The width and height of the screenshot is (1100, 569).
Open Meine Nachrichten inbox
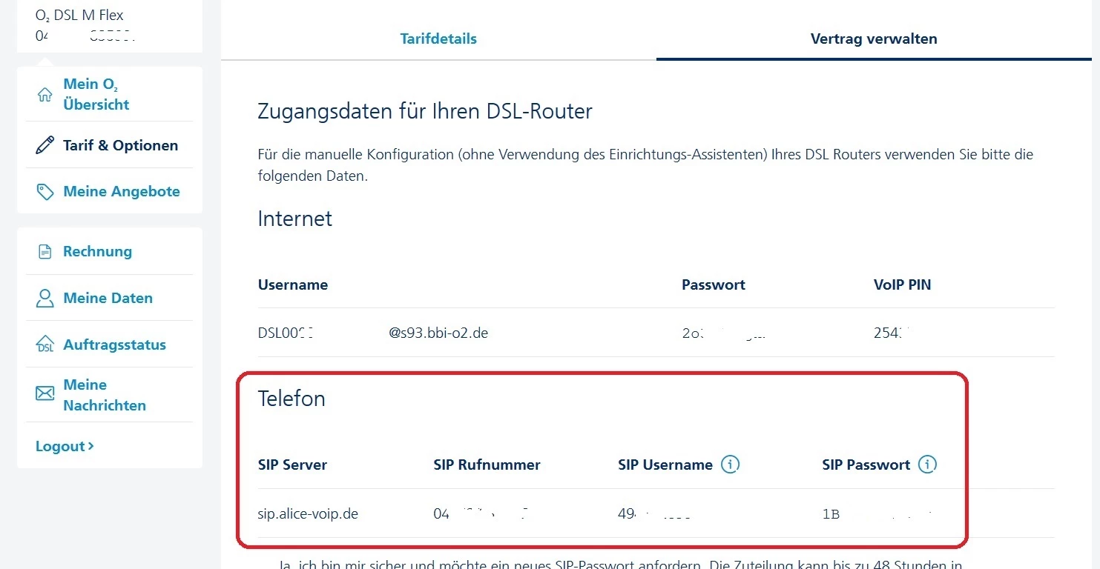pyautogui.click(x=105, y=395)
